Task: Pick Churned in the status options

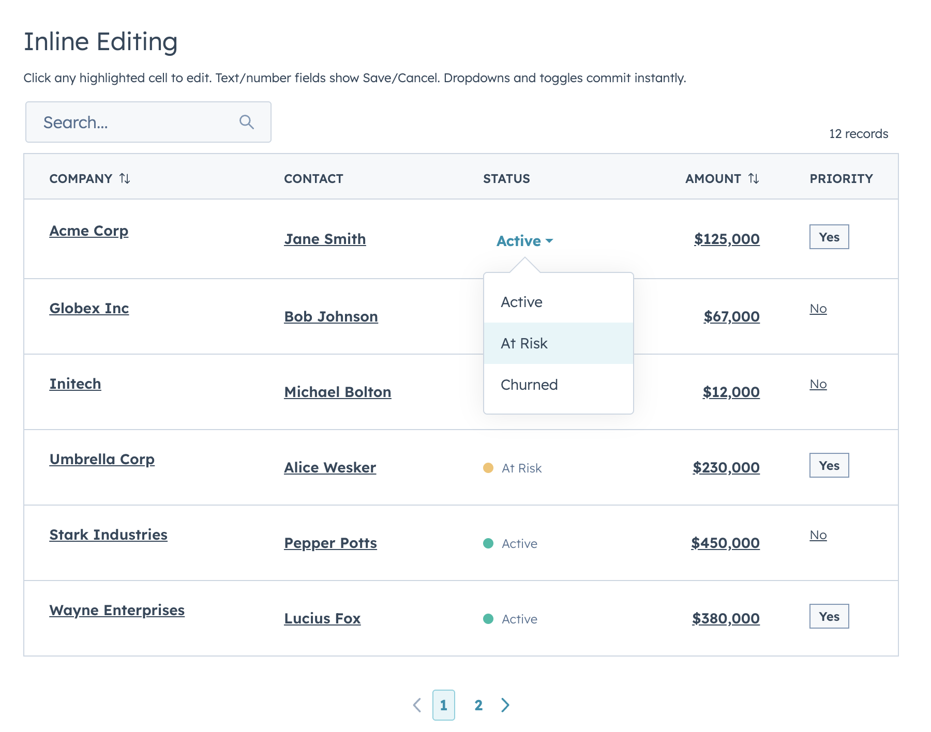Action: pyautogui.click(x=529, y=384)
